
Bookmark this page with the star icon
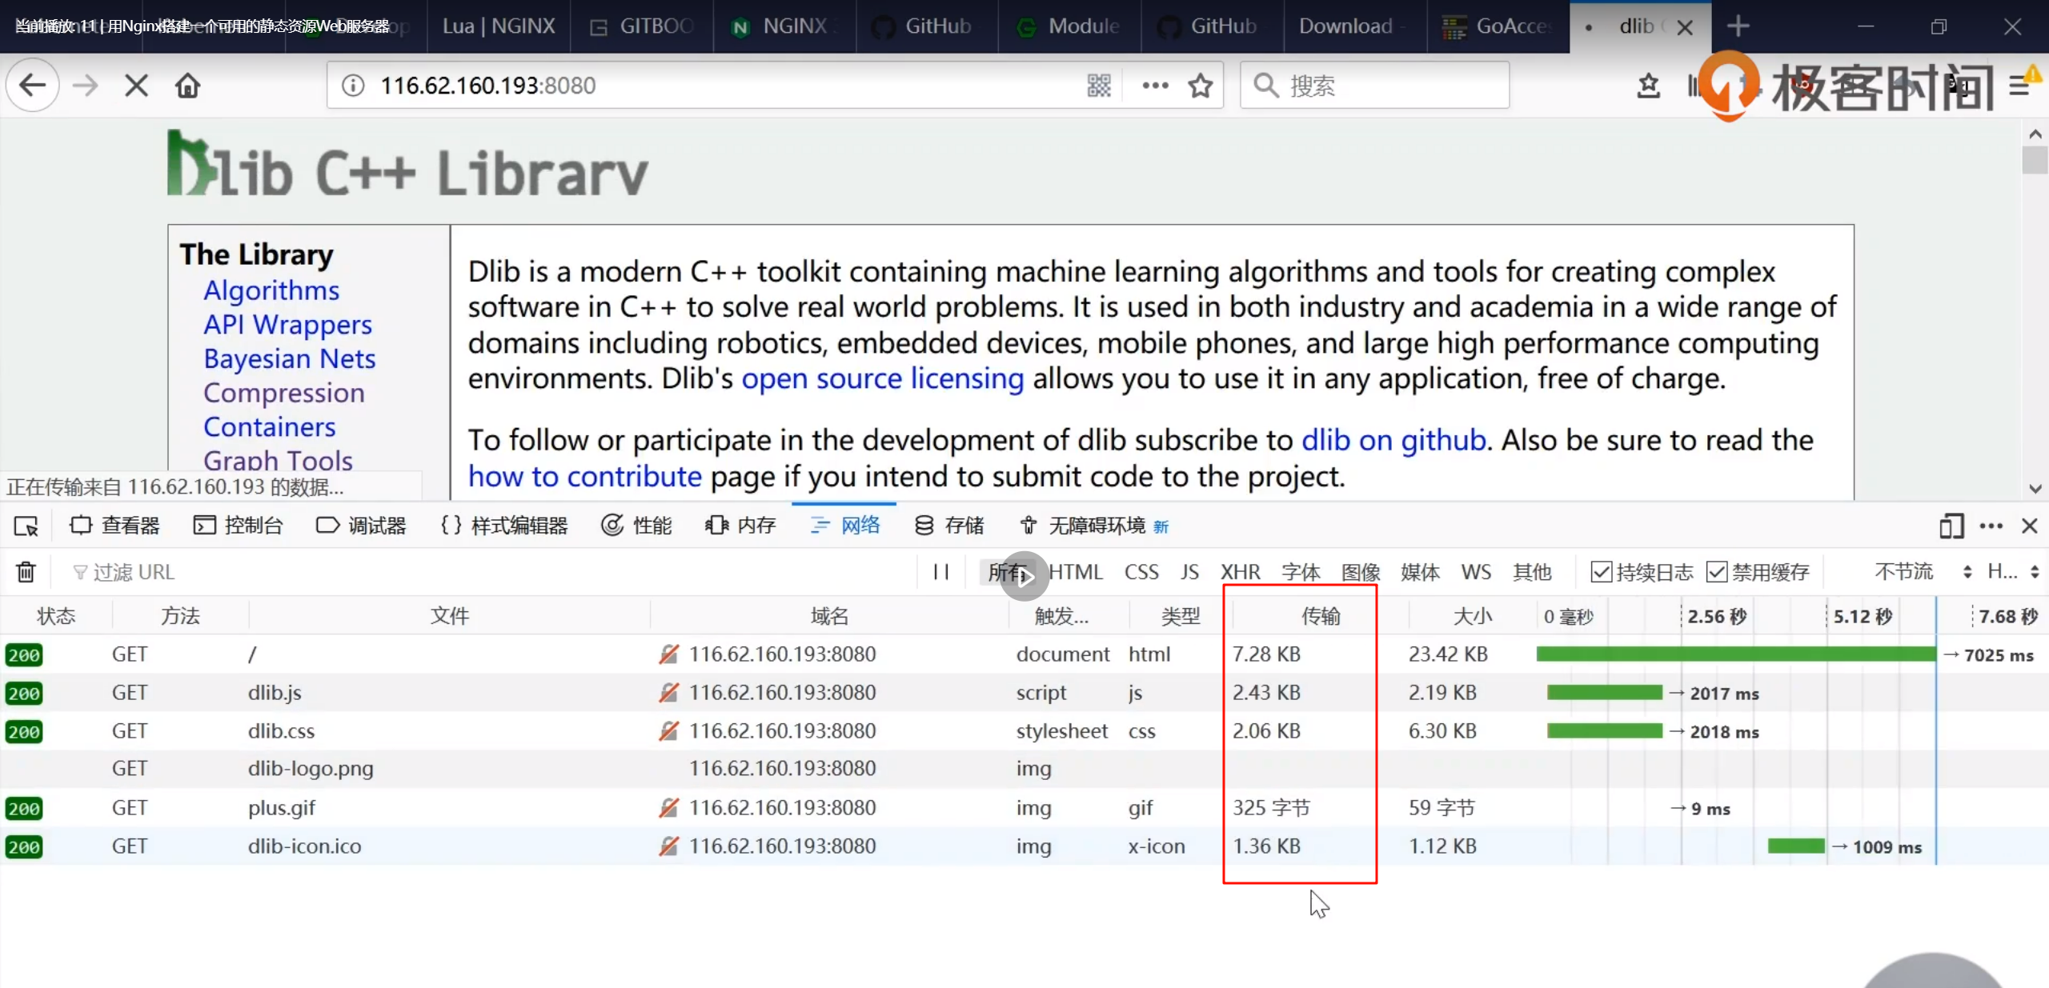1200,85
